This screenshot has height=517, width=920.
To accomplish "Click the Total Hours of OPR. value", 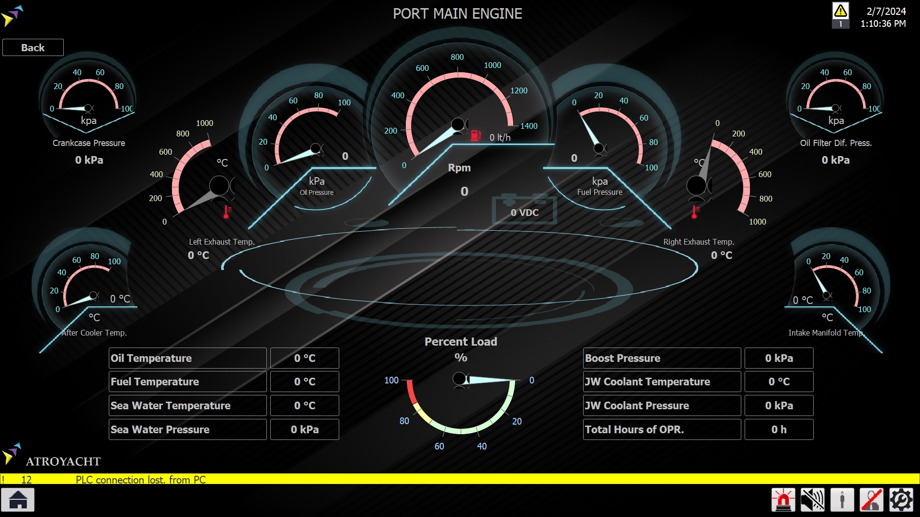I will pyautogui.click(x=779, y=429).
